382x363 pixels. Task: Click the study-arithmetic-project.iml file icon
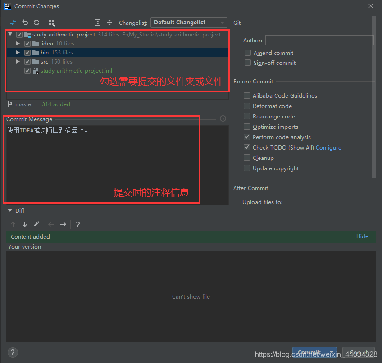click(36, 71)
